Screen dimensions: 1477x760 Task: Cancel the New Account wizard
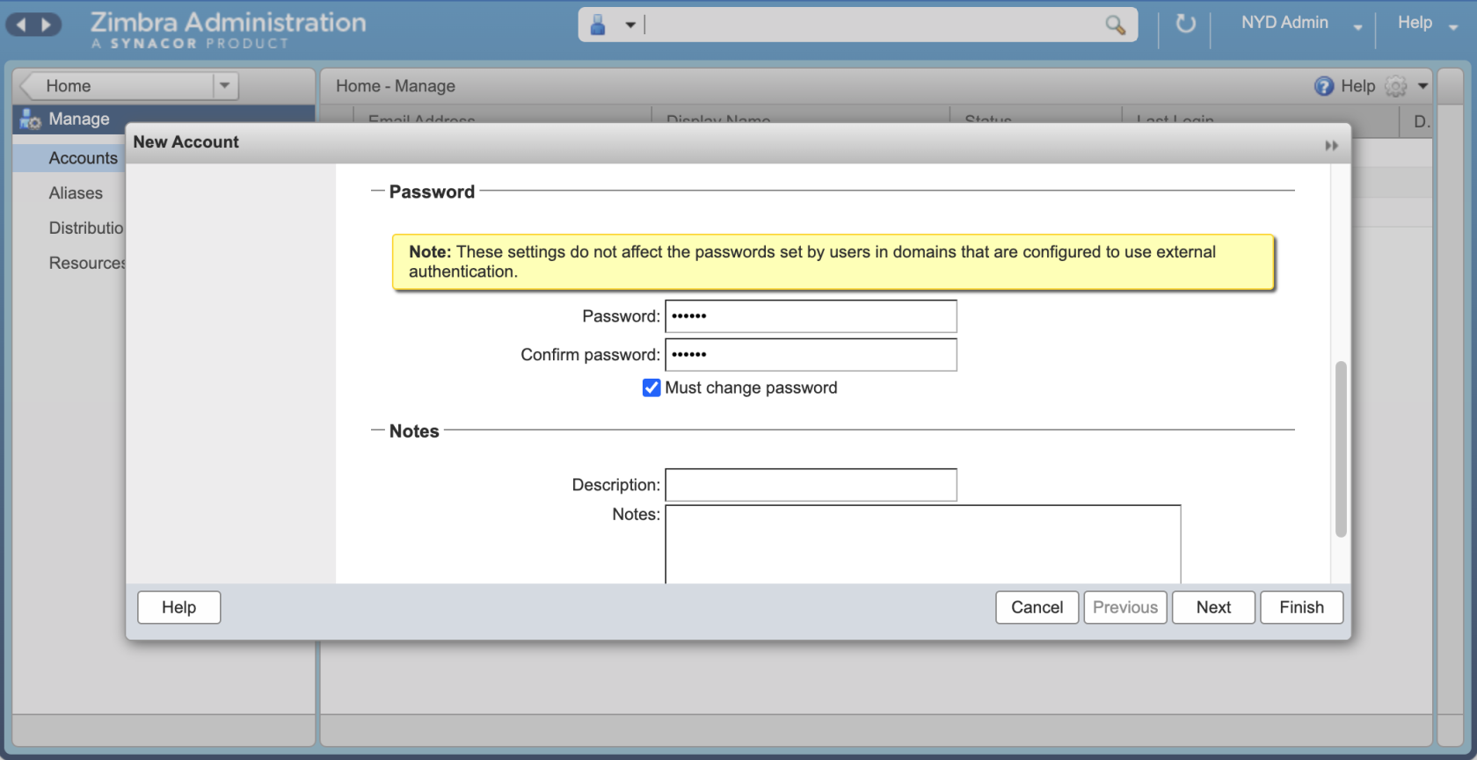[x=1037, y=607]
